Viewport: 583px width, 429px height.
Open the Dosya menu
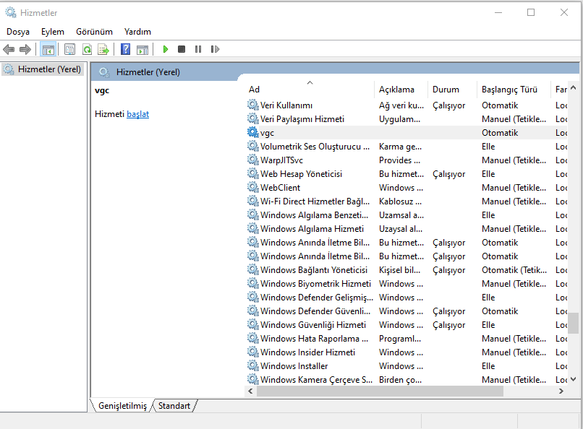pos(18,32)
